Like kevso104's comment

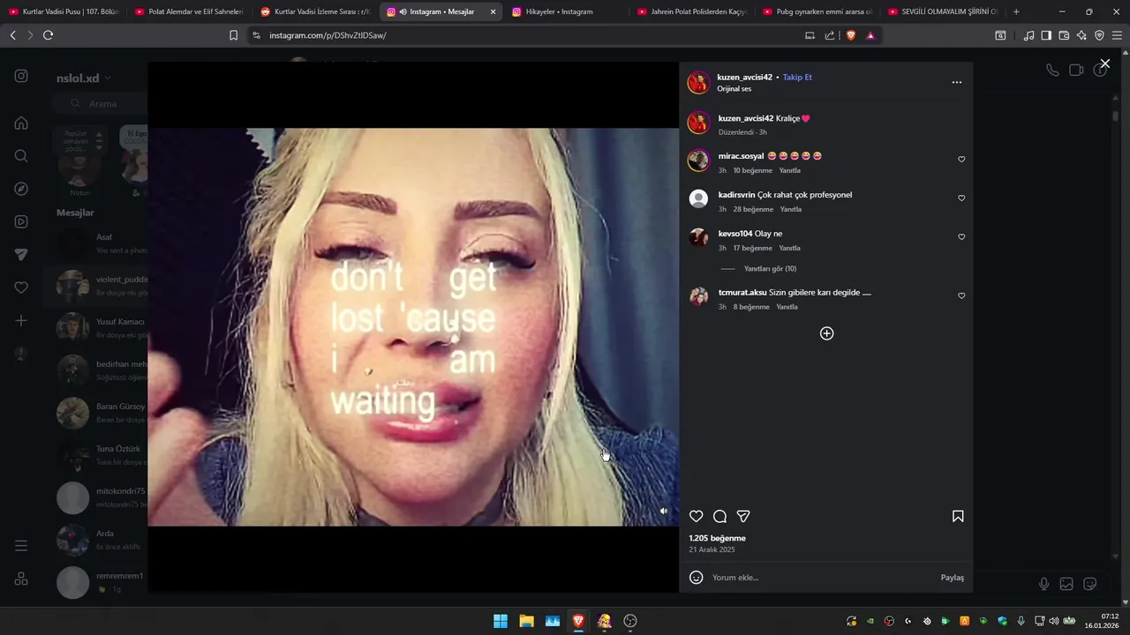coord(961,237)
